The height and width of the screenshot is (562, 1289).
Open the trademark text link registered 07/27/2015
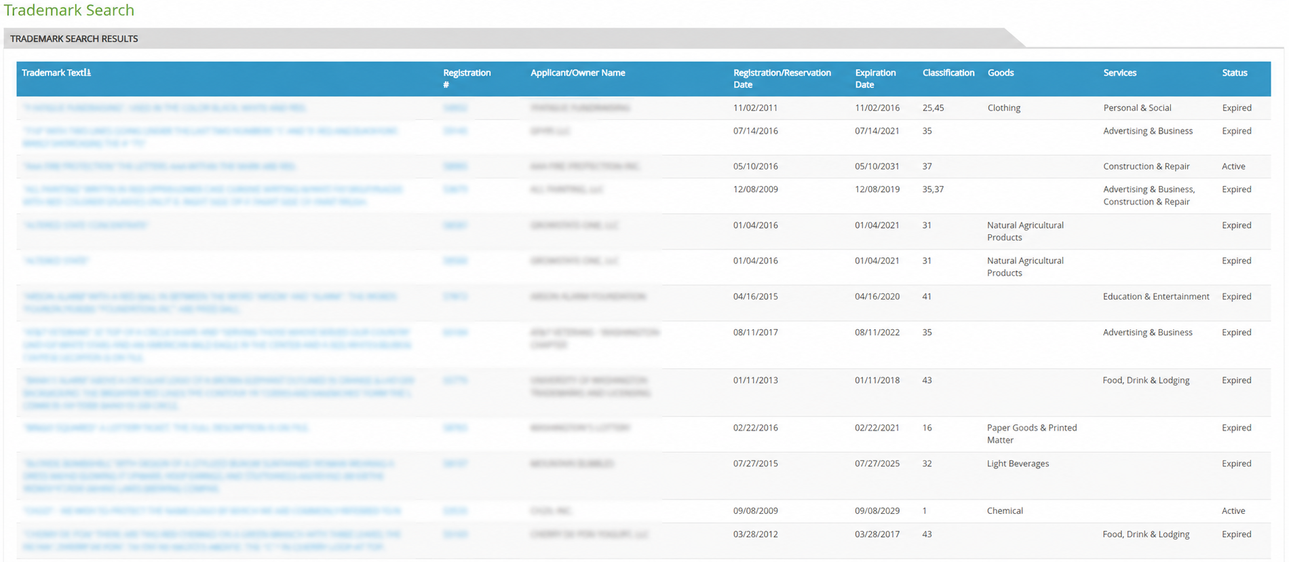tap(208, 476)
